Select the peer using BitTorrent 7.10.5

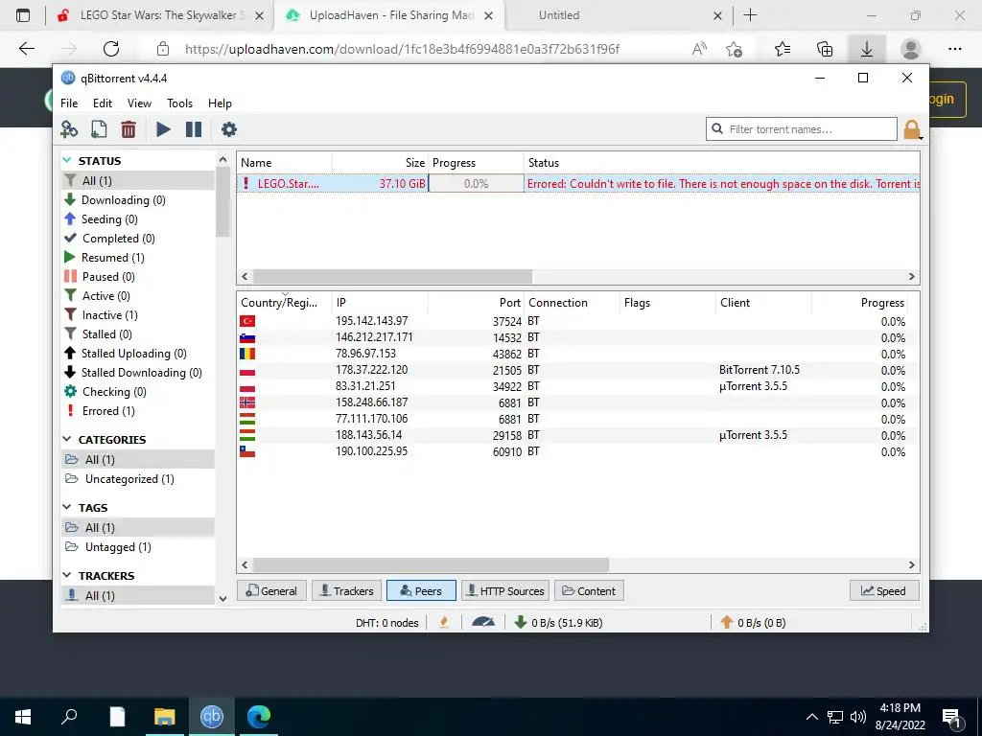[573, 370]
